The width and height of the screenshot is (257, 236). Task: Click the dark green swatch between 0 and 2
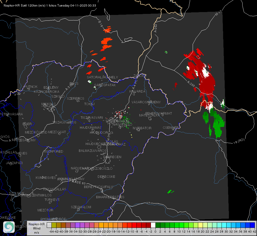(158, 225)
